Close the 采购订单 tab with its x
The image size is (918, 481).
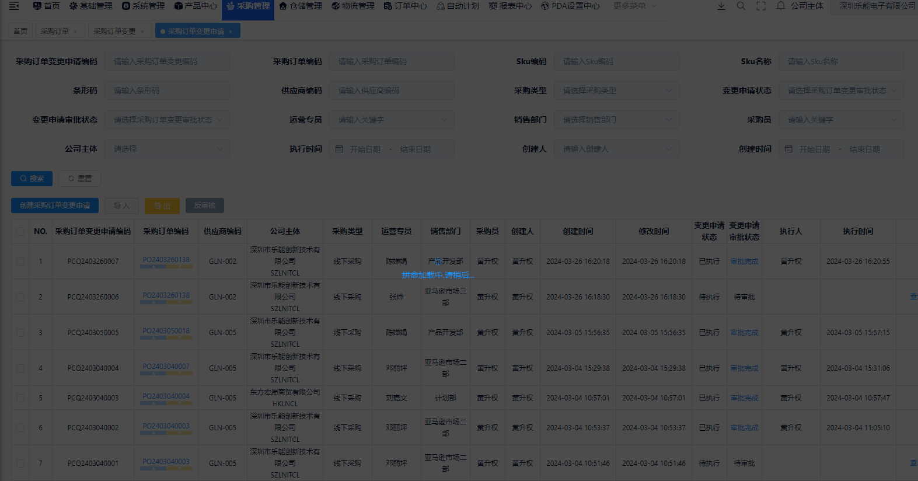pyautogui.click(x=75, y=32)
